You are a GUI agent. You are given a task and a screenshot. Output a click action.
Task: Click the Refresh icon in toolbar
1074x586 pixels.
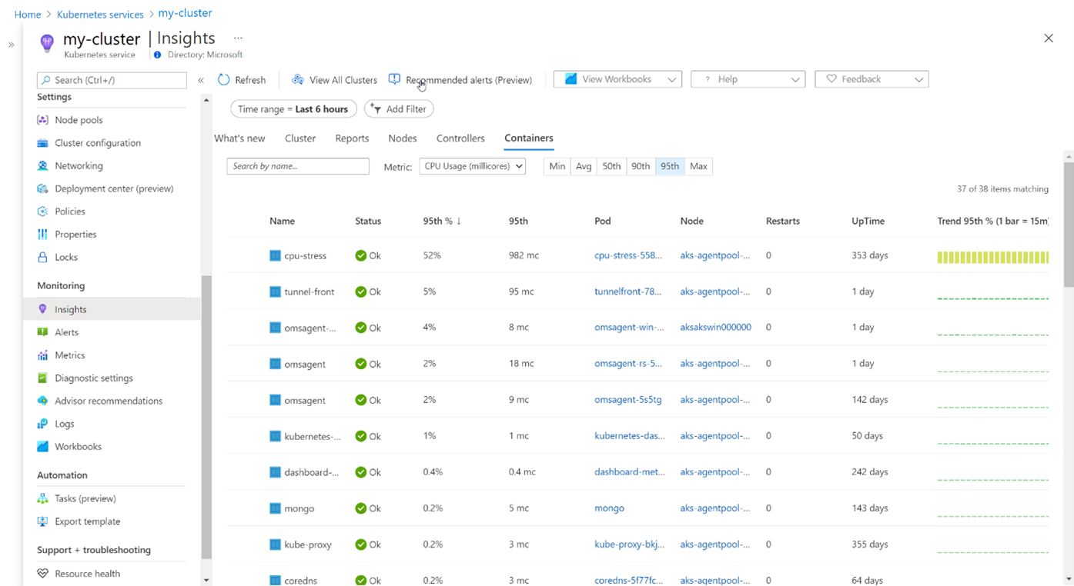(224, 80)
